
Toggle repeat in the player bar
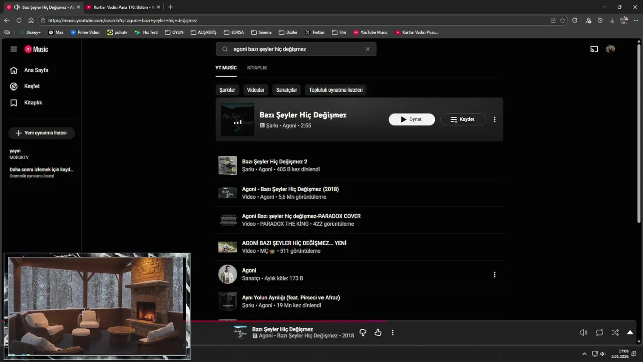[x=599, y=333]
